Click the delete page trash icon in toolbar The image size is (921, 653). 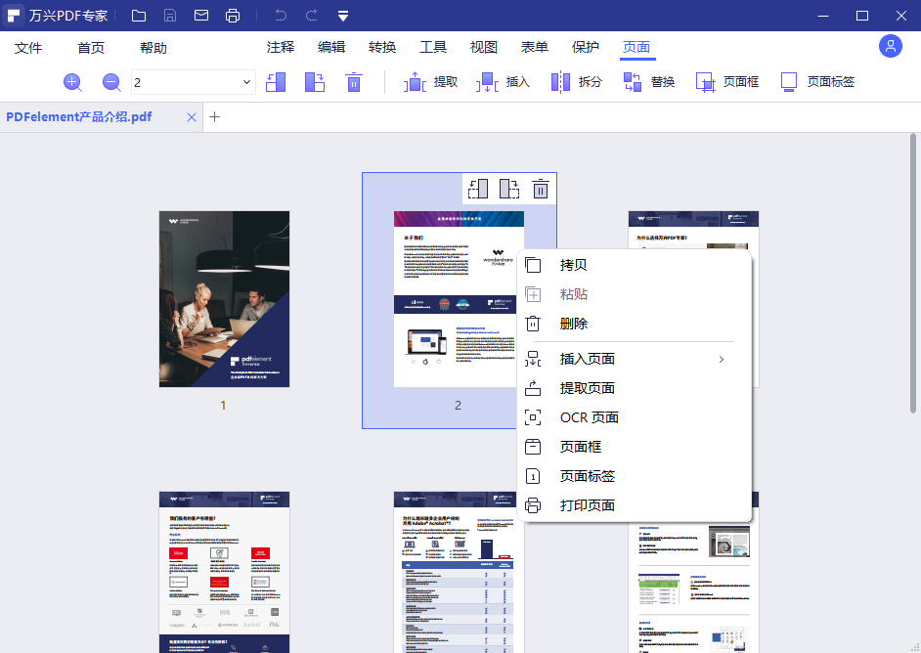click(354, 81)
